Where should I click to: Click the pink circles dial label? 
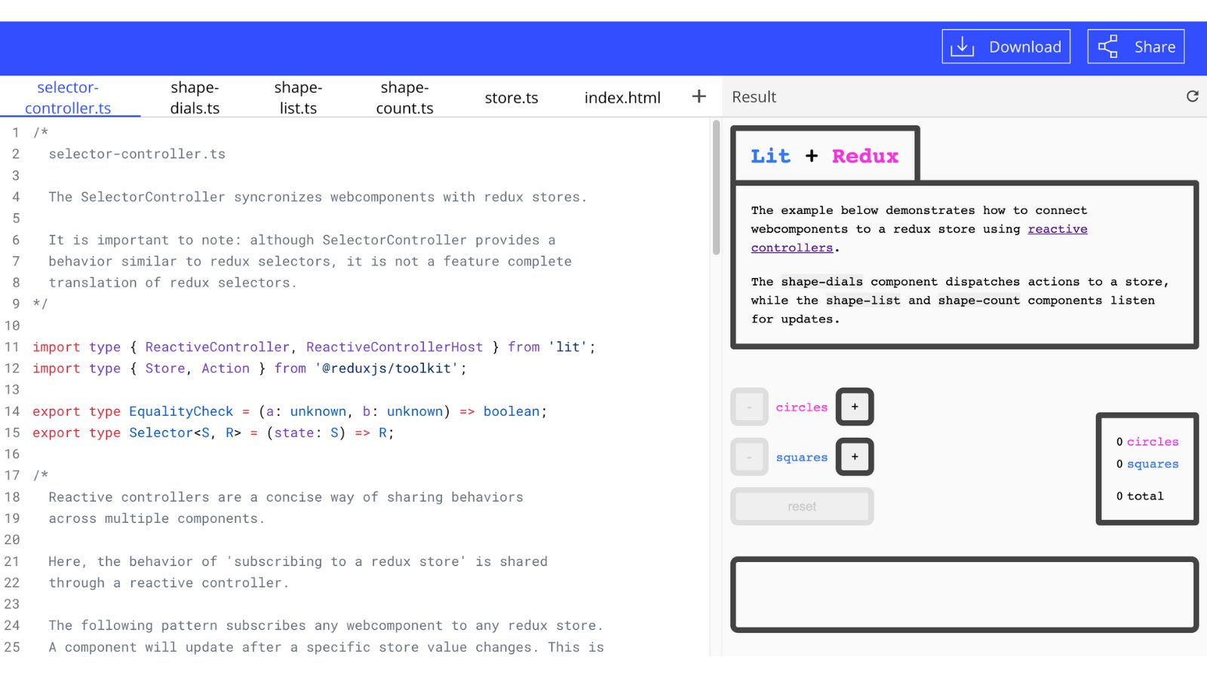pyautogui.click(x=802, y=407)
